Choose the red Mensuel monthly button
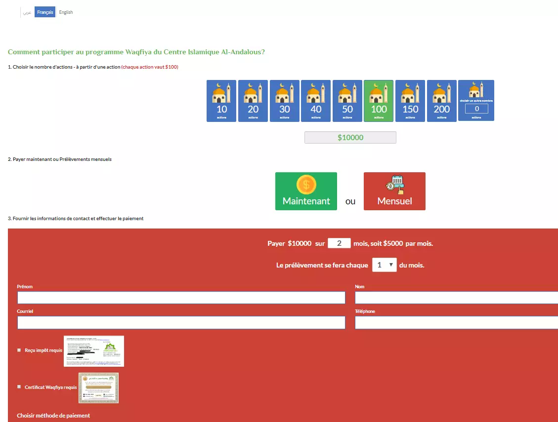 pyautogui.click(x=394, y=192)
